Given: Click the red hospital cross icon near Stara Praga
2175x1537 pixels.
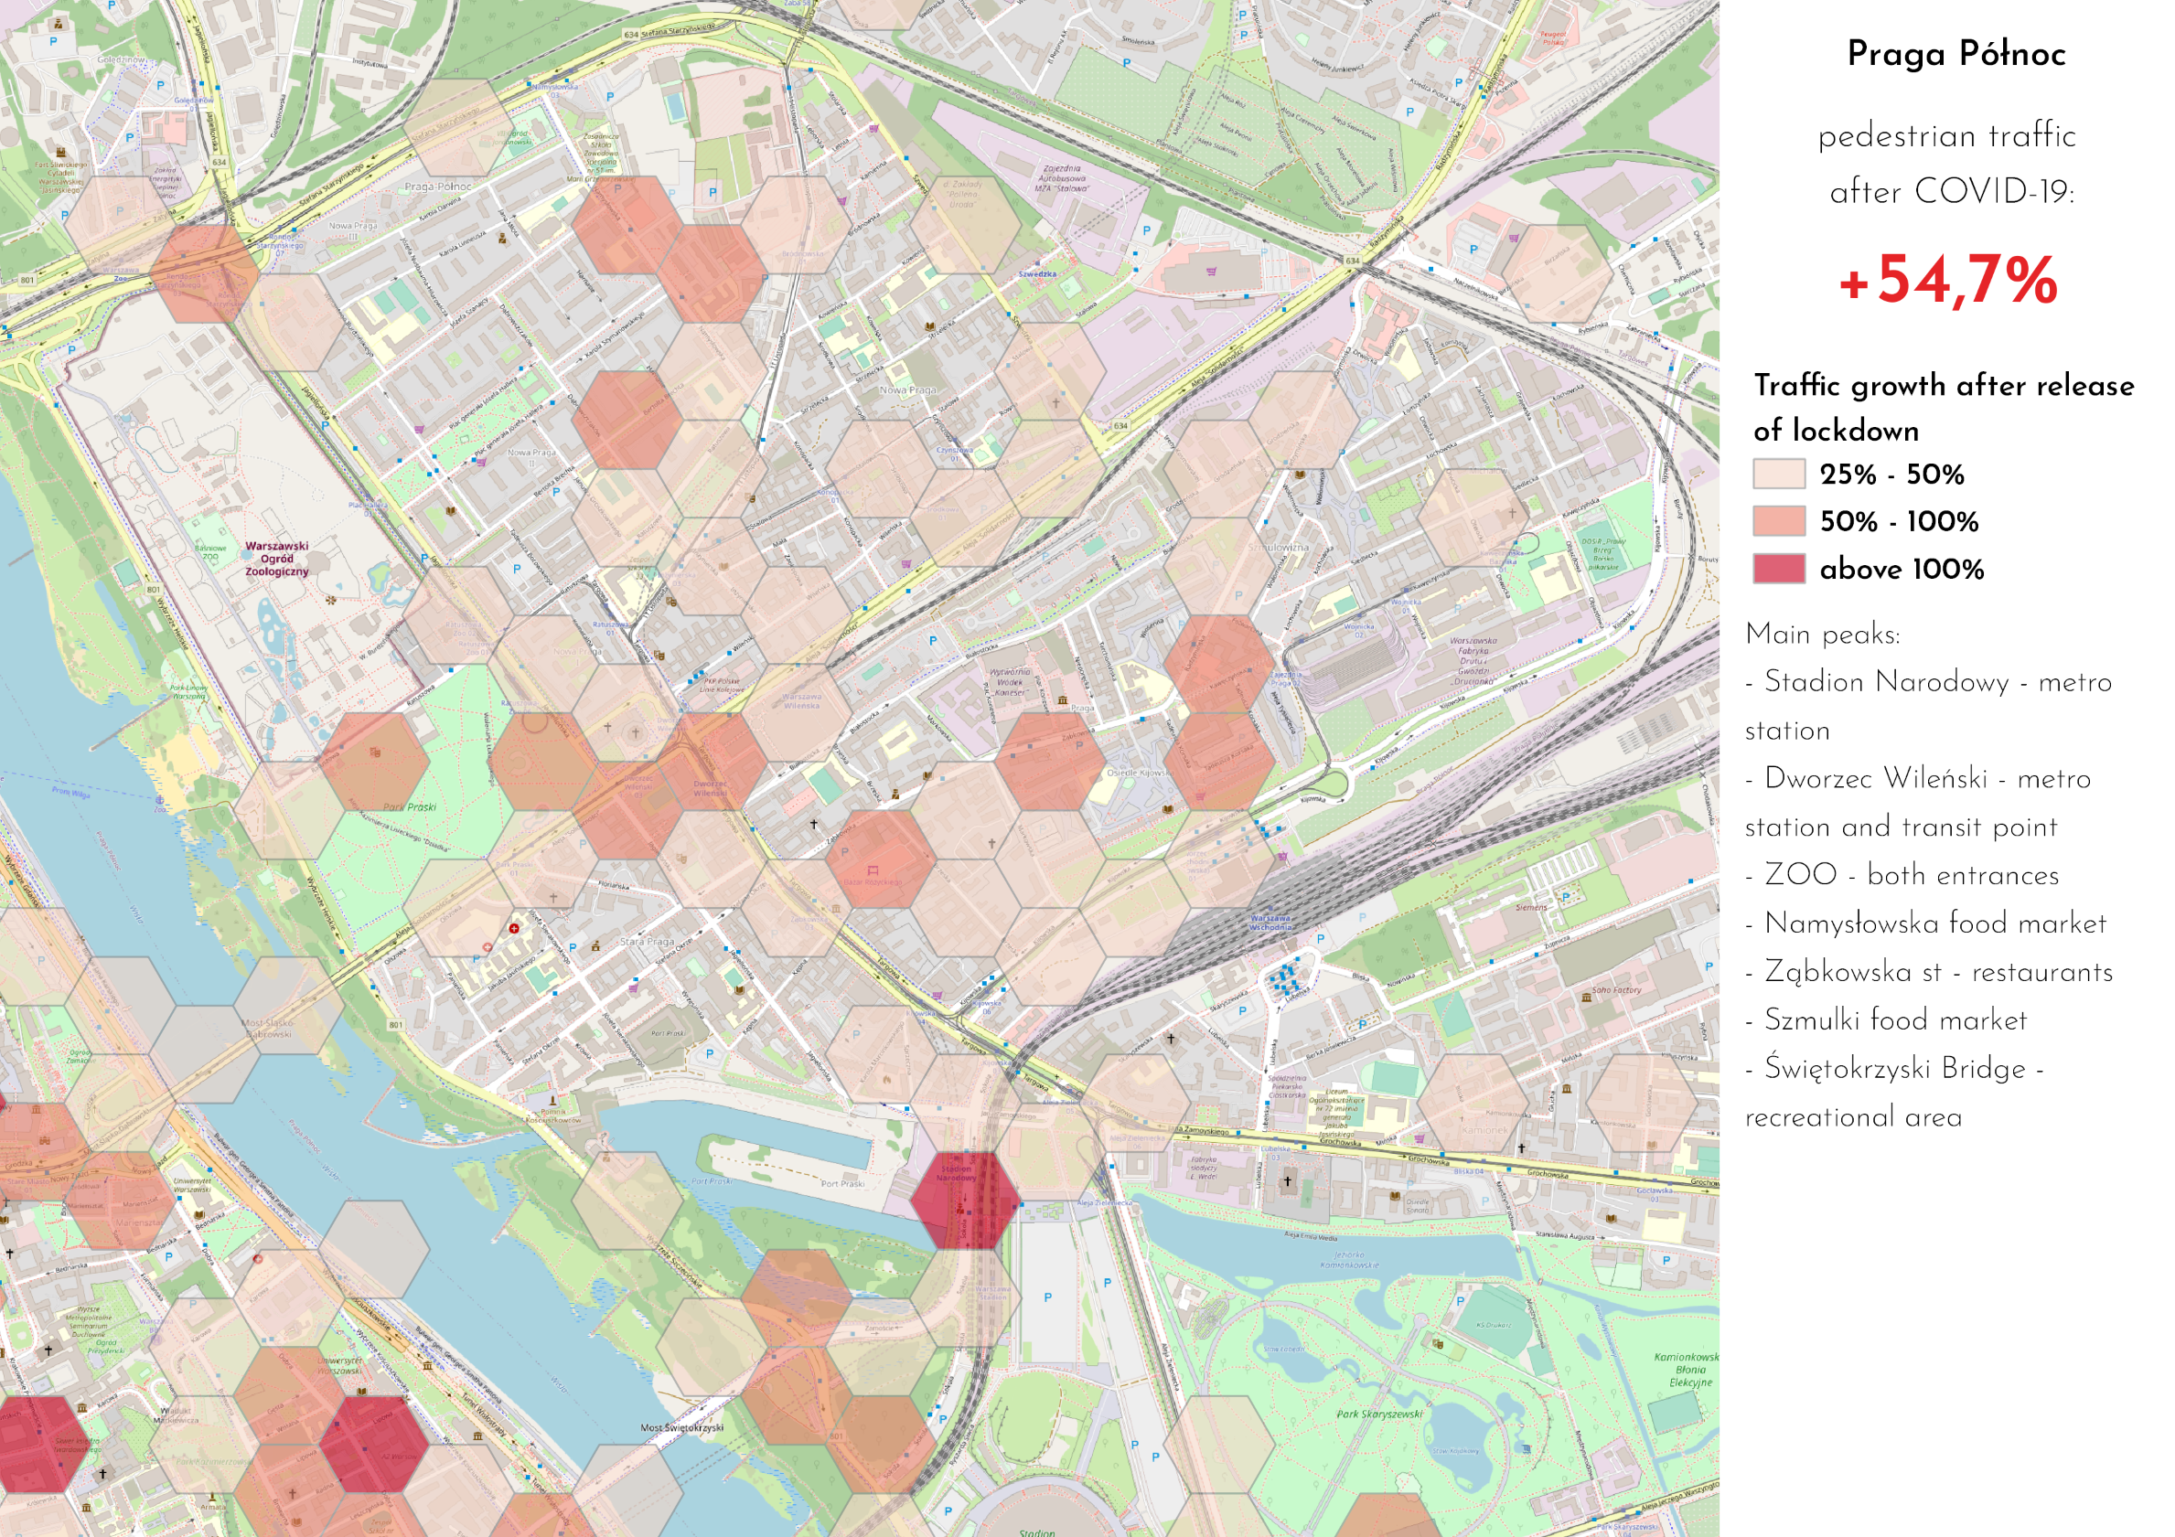Looking at the screenshot, I should tap(513, 929).
